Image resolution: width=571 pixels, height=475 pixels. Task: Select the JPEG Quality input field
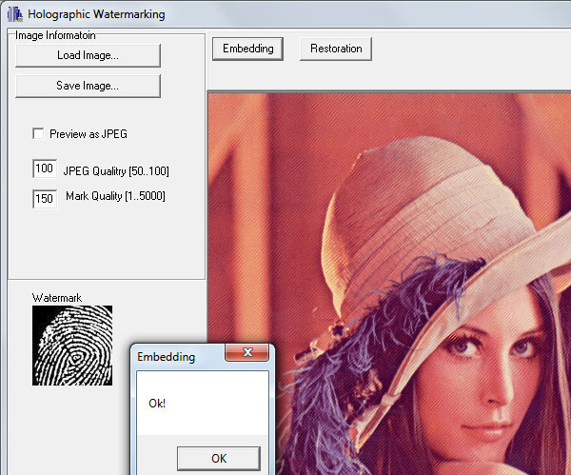(45, 168)
